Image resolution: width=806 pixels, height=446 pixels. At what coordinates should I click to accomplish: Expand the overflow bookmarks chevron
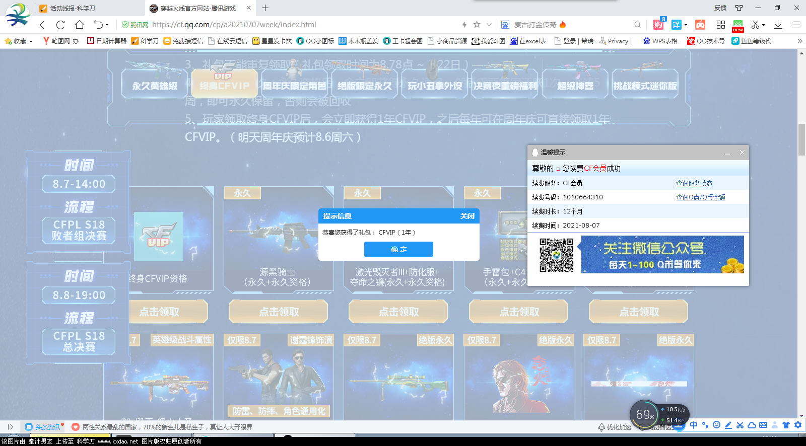click(800, 41)
